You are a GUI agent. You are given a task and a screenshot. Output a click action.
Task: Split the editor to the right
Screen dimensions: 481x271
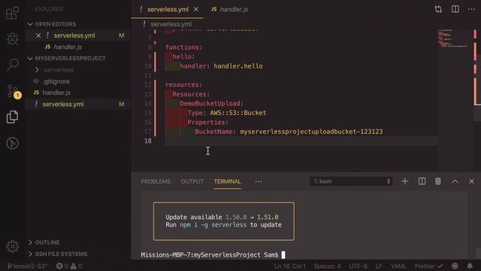(455, 9)
